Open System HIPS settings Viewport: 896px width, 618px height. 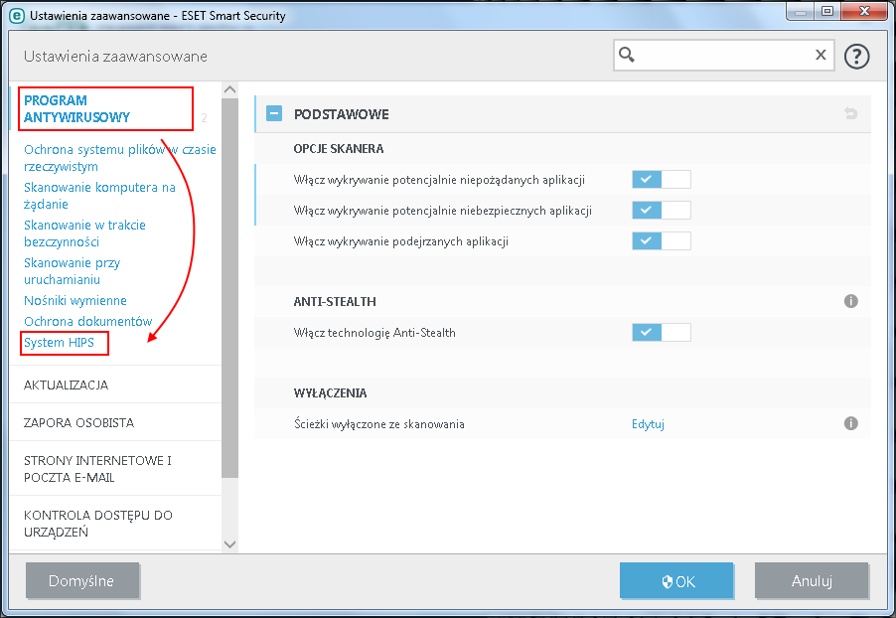pyautogui.click(x=60, y=343)
